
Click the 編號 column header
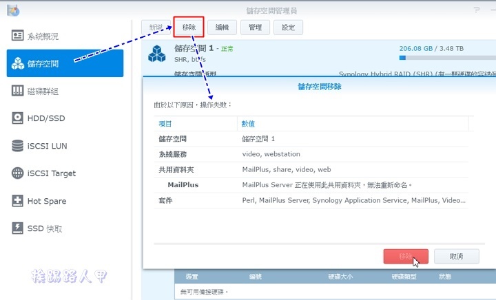point(255,277)
